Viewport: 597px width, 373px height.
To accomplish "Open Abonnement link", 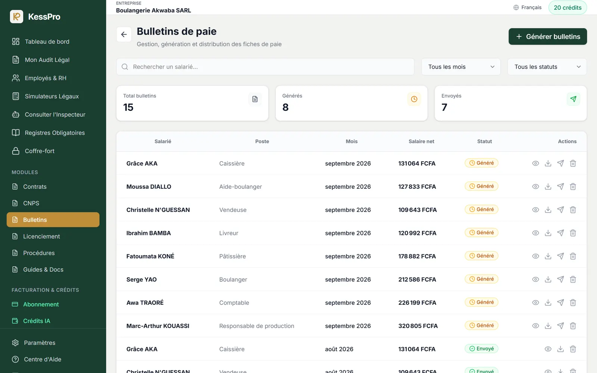I will click(53, 304).
